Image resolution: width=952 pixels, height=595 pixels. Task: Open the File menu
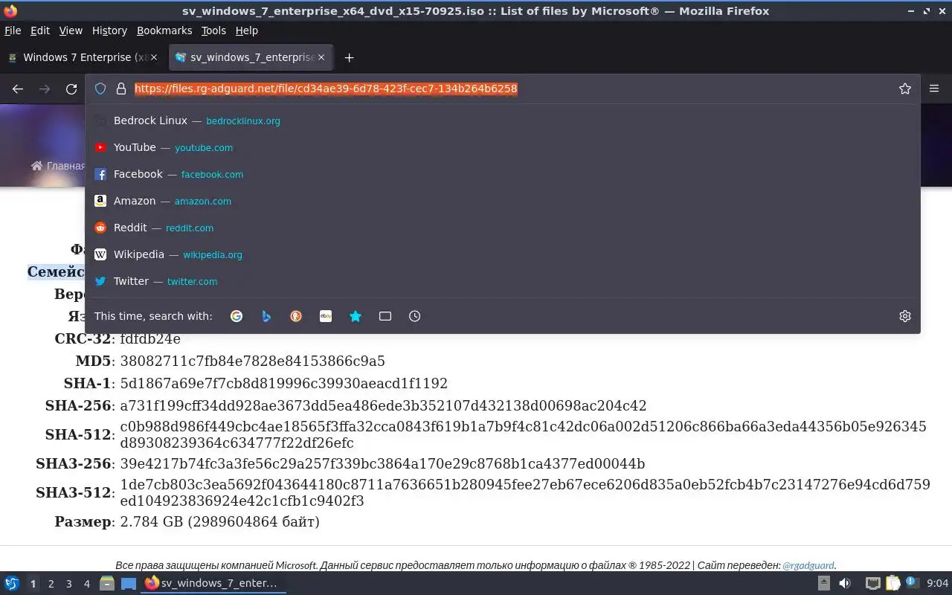(x=13, y=30)
